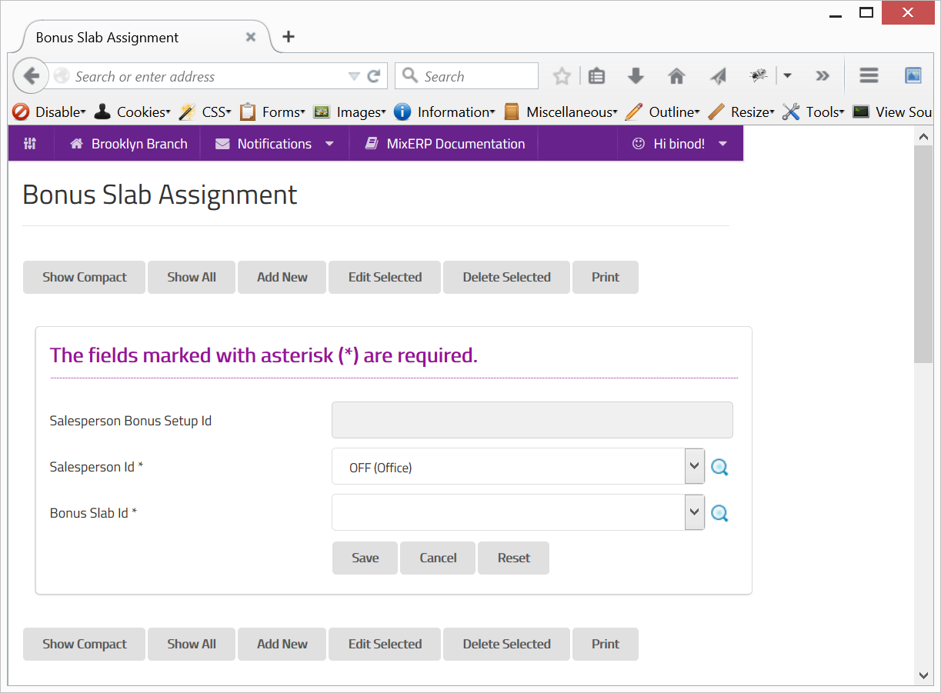
Task: Open the dropdown arrow beside the bug icon
Action: [x=787, y=76]
